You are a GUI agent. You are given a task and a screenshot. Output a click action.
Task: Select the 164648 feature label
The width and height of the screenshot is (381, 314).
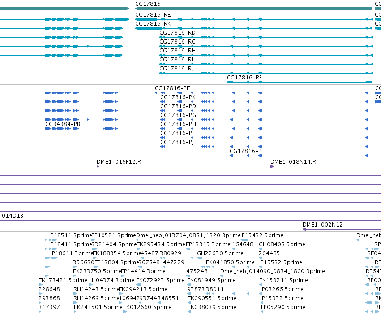coord(243,244)
